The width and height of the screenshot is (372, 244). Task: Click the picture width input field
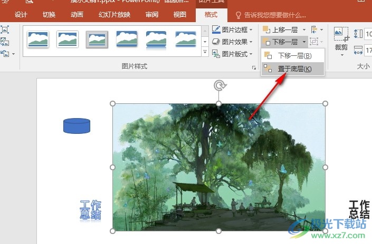pyautogui.click(x=368, y=50)
